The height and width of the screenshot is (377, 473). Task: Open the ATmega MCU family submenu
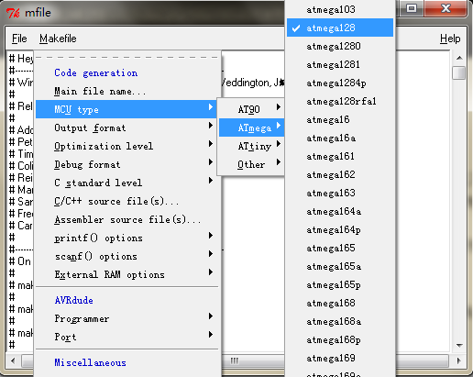pyautogui.click(x=252, y=128)
